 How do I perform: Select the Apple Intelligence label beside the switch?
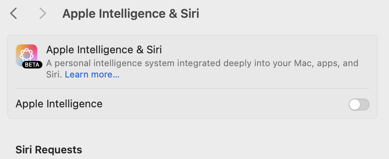59,104
